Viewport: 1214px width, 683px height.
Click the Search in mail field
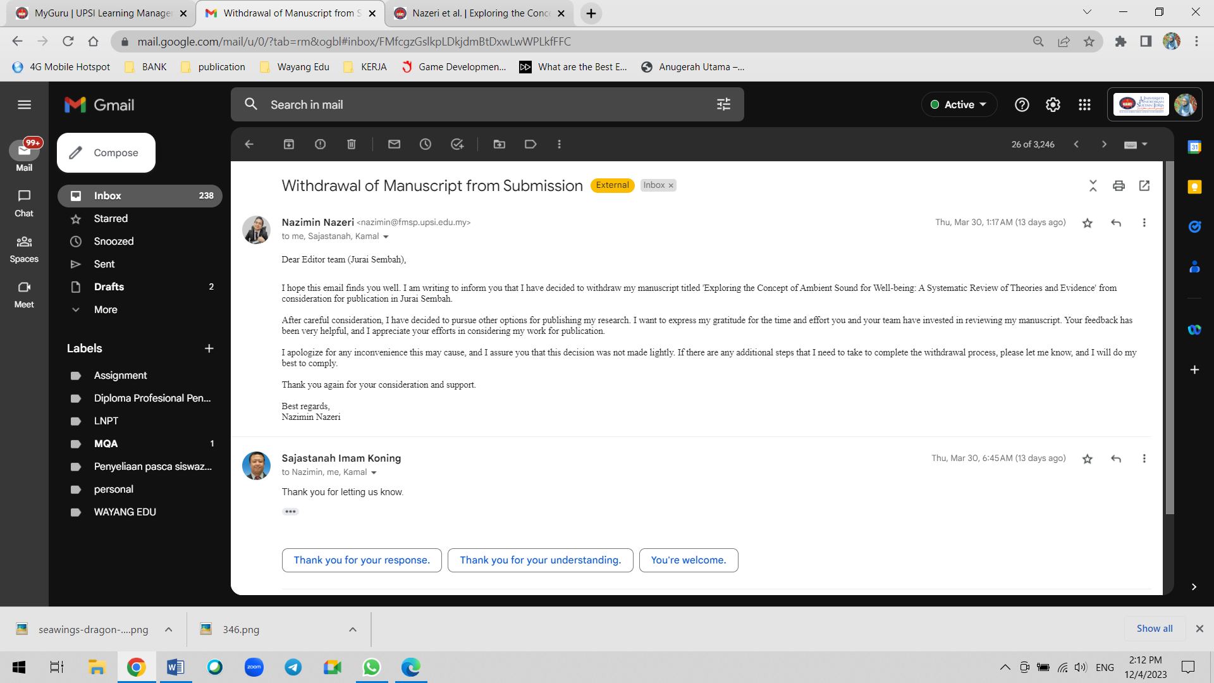pos(481,104)
